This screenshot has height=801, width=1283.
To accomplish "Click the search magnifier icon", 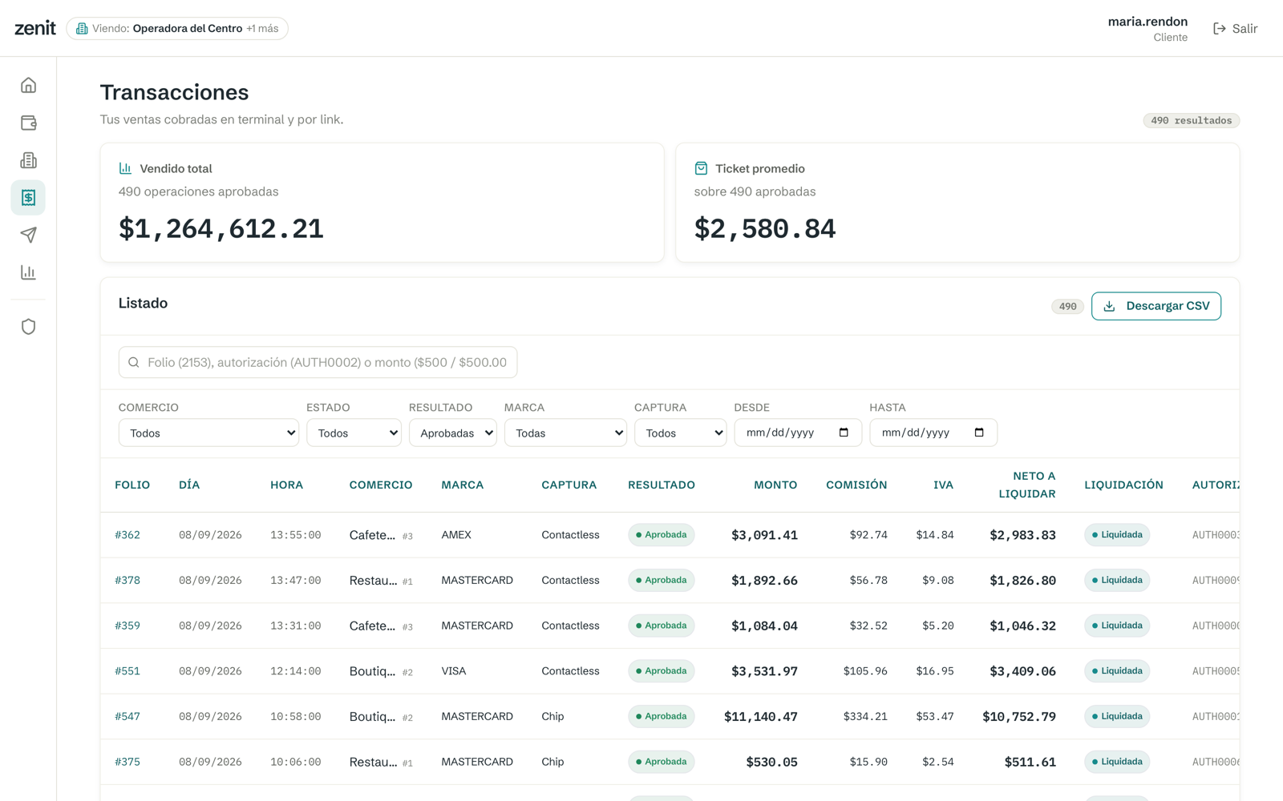I will tap(134, 362).
